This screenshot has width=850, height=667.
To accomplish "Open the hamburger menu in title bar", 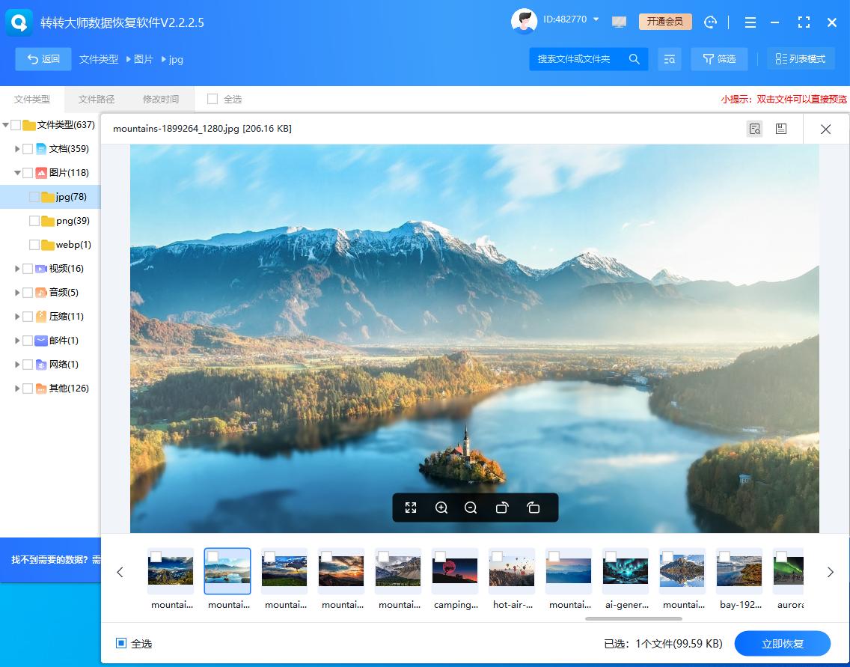I will click(750, 22).
